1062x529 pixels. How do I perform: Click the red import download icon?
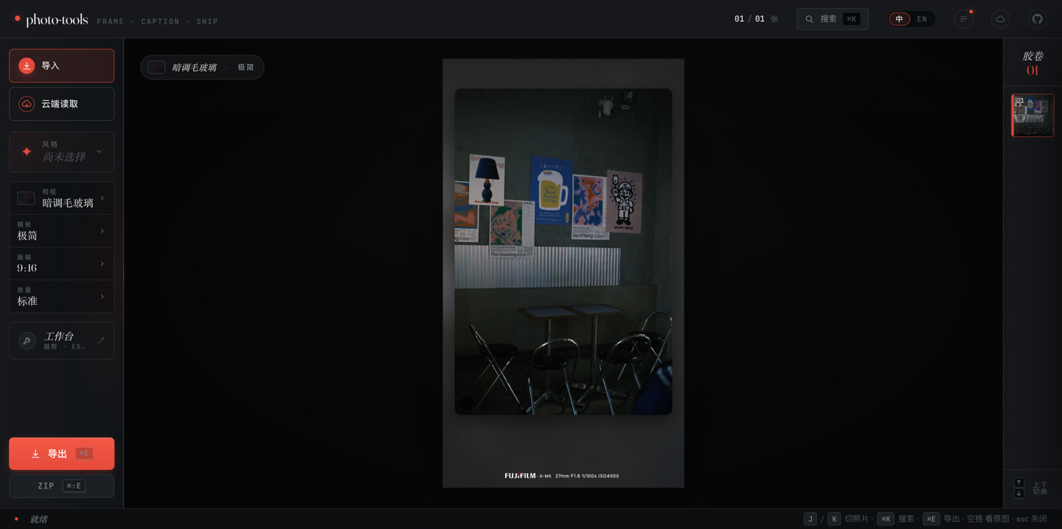coord(27,66)
